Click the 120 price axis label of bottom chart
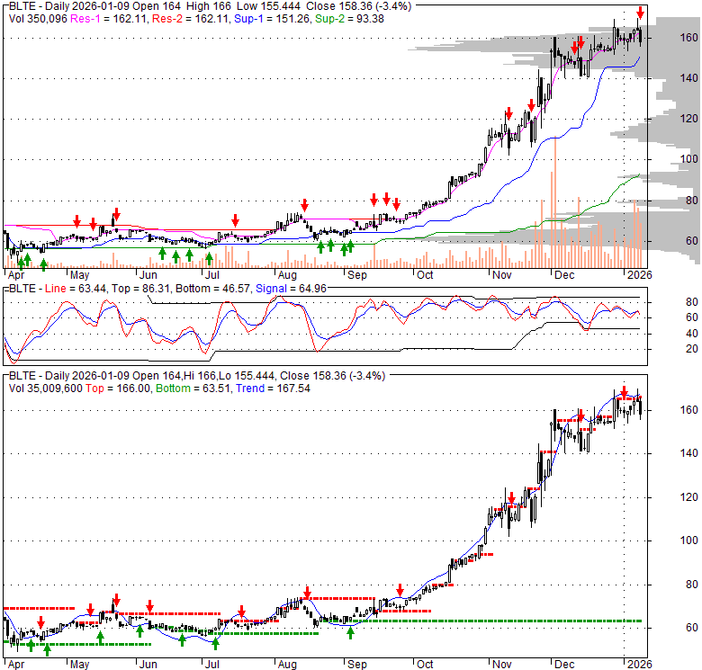Viewport: 702px width, 670px height. (x=688, y=497)
